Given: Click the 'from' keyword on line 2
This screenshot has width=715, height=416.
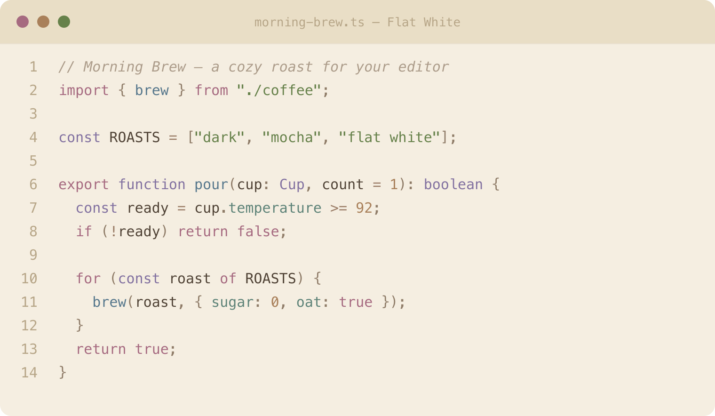Looking at the screenshot, I should (x=212, y=90).
